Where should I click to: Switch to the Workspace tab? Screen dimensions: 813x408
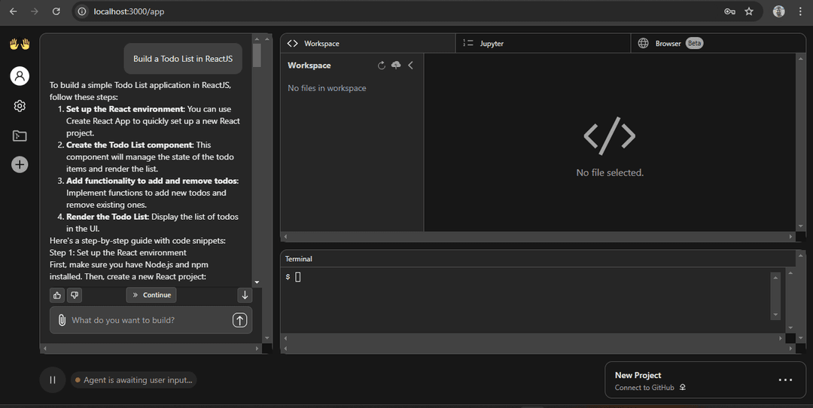point(367,44)
